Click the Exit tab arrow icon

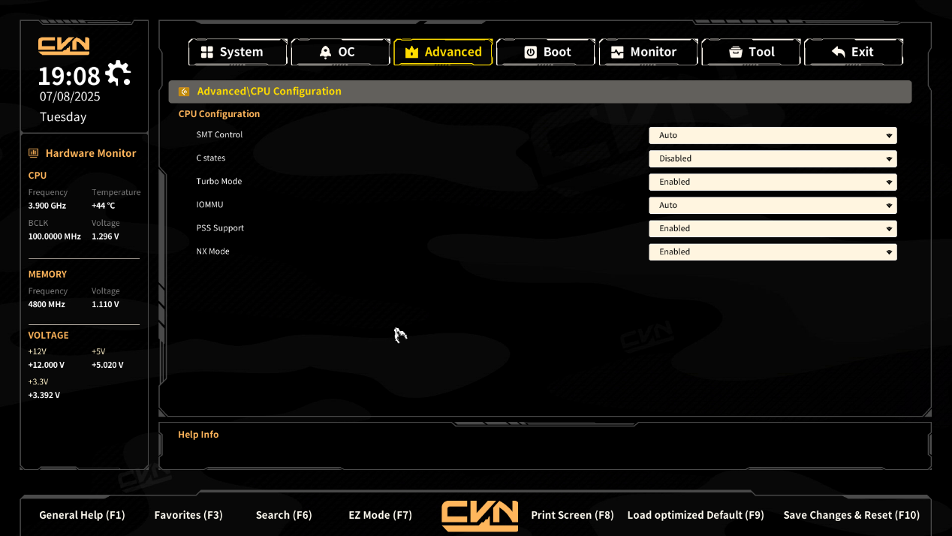[839, 53]
